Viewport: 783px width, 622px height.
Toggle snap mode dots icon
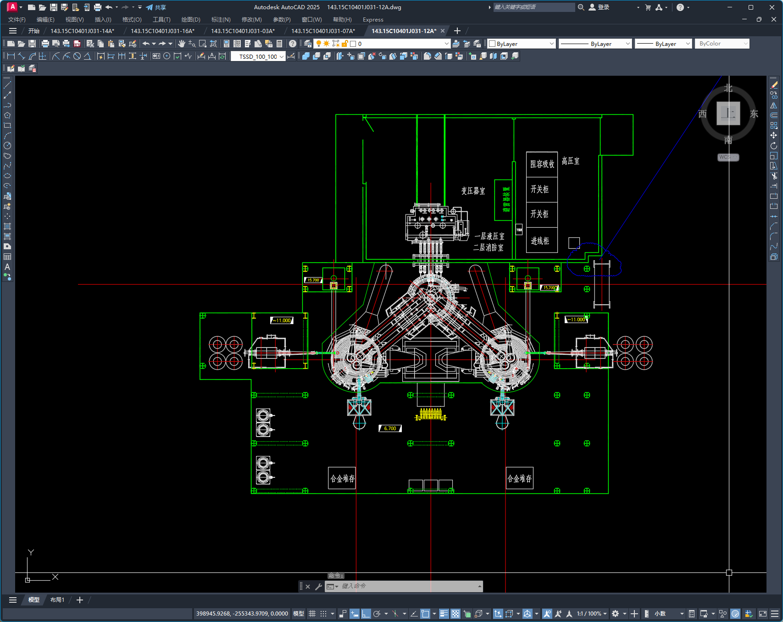click(323, 614)
